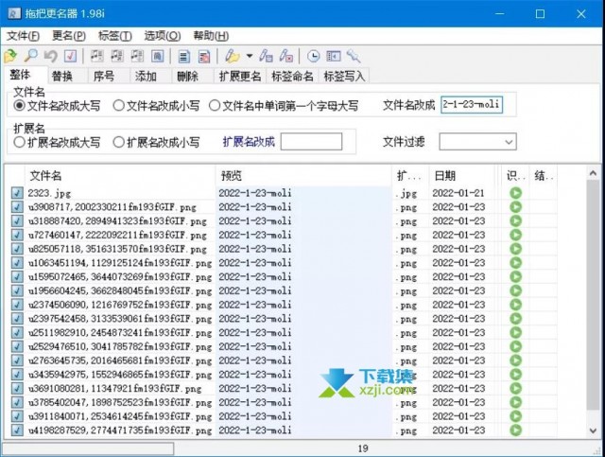Open the 选项(O) menu
Screen dimensions: 605x457
(x=162, y=36)
